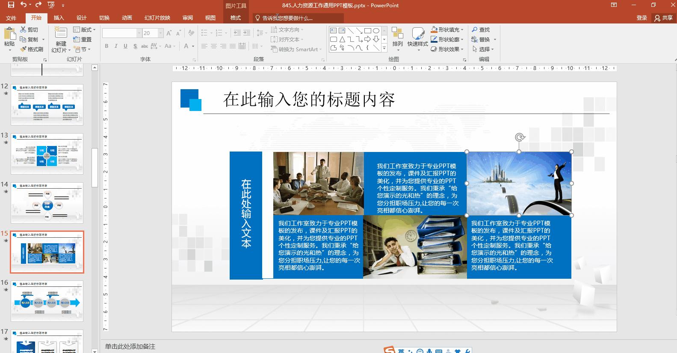Toggle Bold formatting
Viewport: 677px width, 353px height.
coord(106,46)
